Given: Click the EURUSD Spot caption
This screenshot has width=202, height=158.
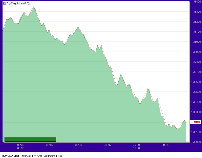Looking at the screenshot, I should tap(11, 156).
